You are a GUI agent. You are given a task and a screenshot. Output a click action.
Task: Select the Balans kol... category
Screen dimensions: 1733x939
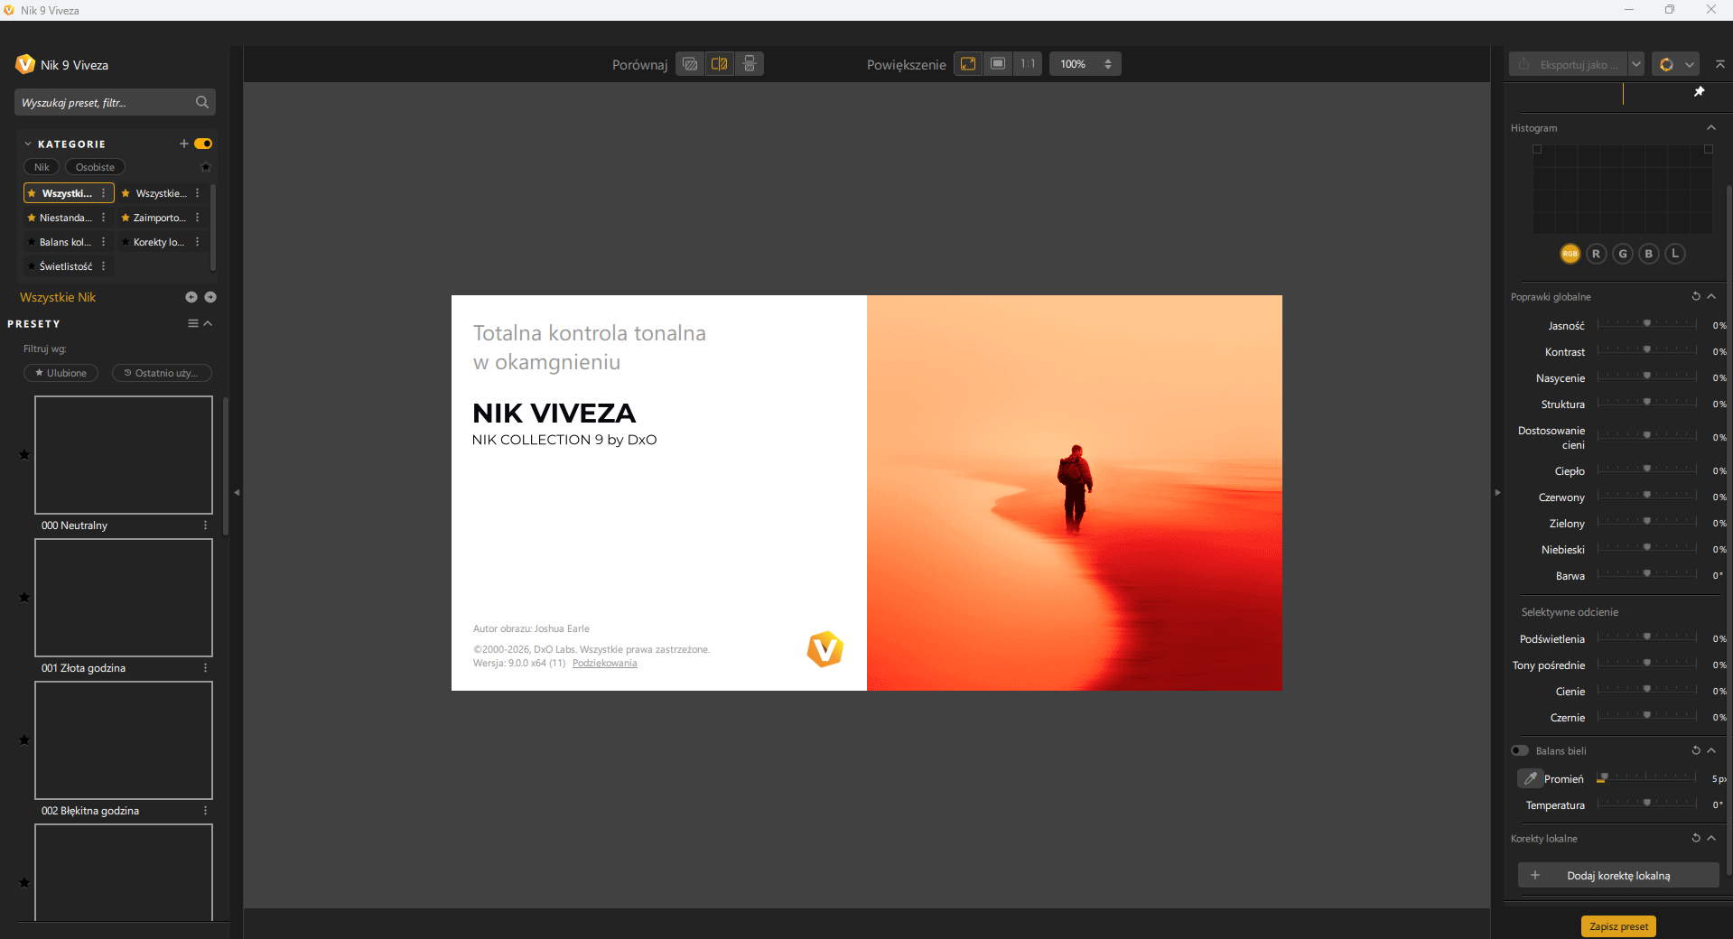click(65, 242)
